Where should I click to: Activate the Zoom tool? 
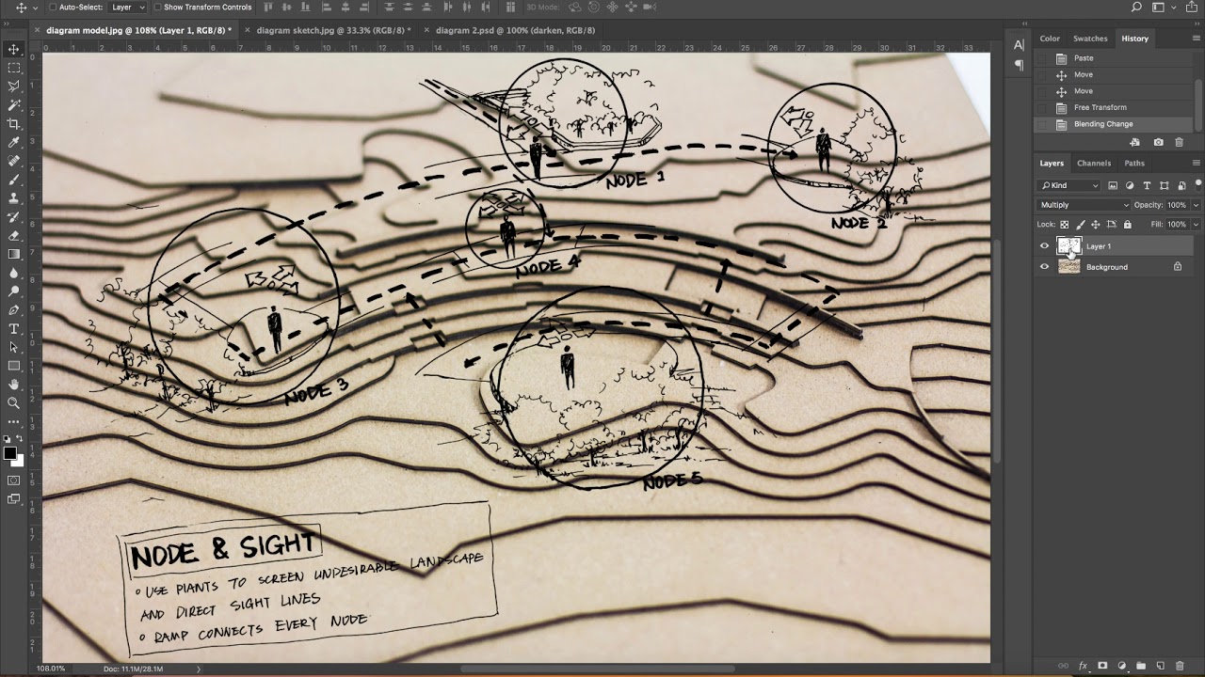(13, 403)
